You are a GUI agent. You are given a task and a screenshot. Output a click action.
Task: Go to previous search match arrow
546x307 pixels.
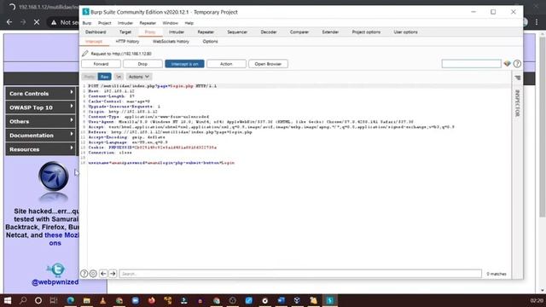[x=103, y=274]
